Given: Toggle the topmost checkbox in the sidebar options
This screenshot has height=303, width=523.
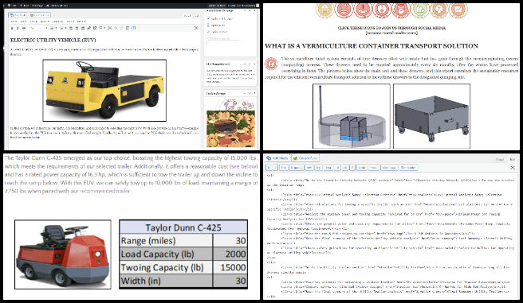Looking at the screenshot, I should [x=208, y=18].
